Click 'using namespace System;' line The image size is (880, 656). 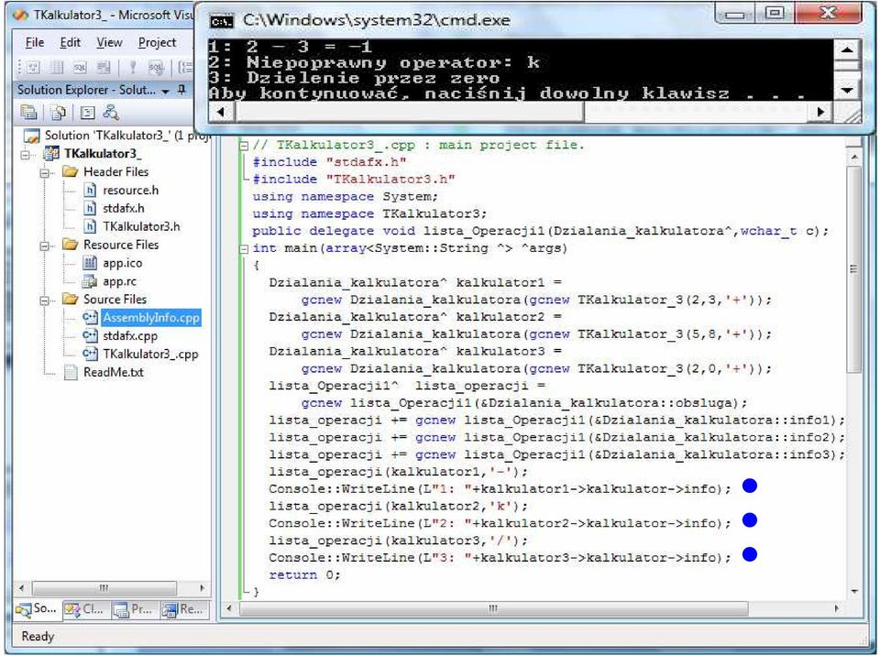pos(346,197)
